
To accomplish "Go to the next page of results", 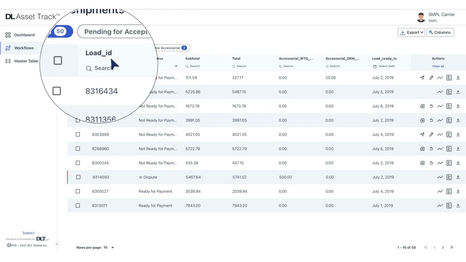I will 443,247.
